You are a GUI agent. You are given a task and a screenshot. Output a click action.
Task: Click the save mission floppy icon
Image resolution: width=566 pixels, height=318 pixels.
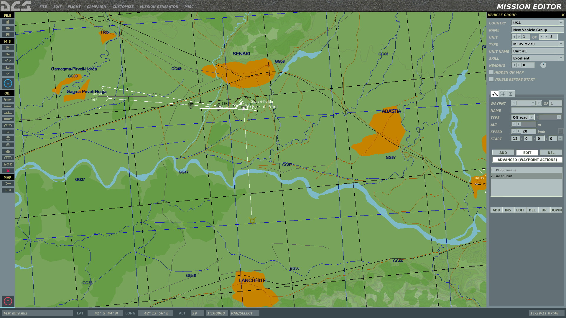[x=8, y=35]
